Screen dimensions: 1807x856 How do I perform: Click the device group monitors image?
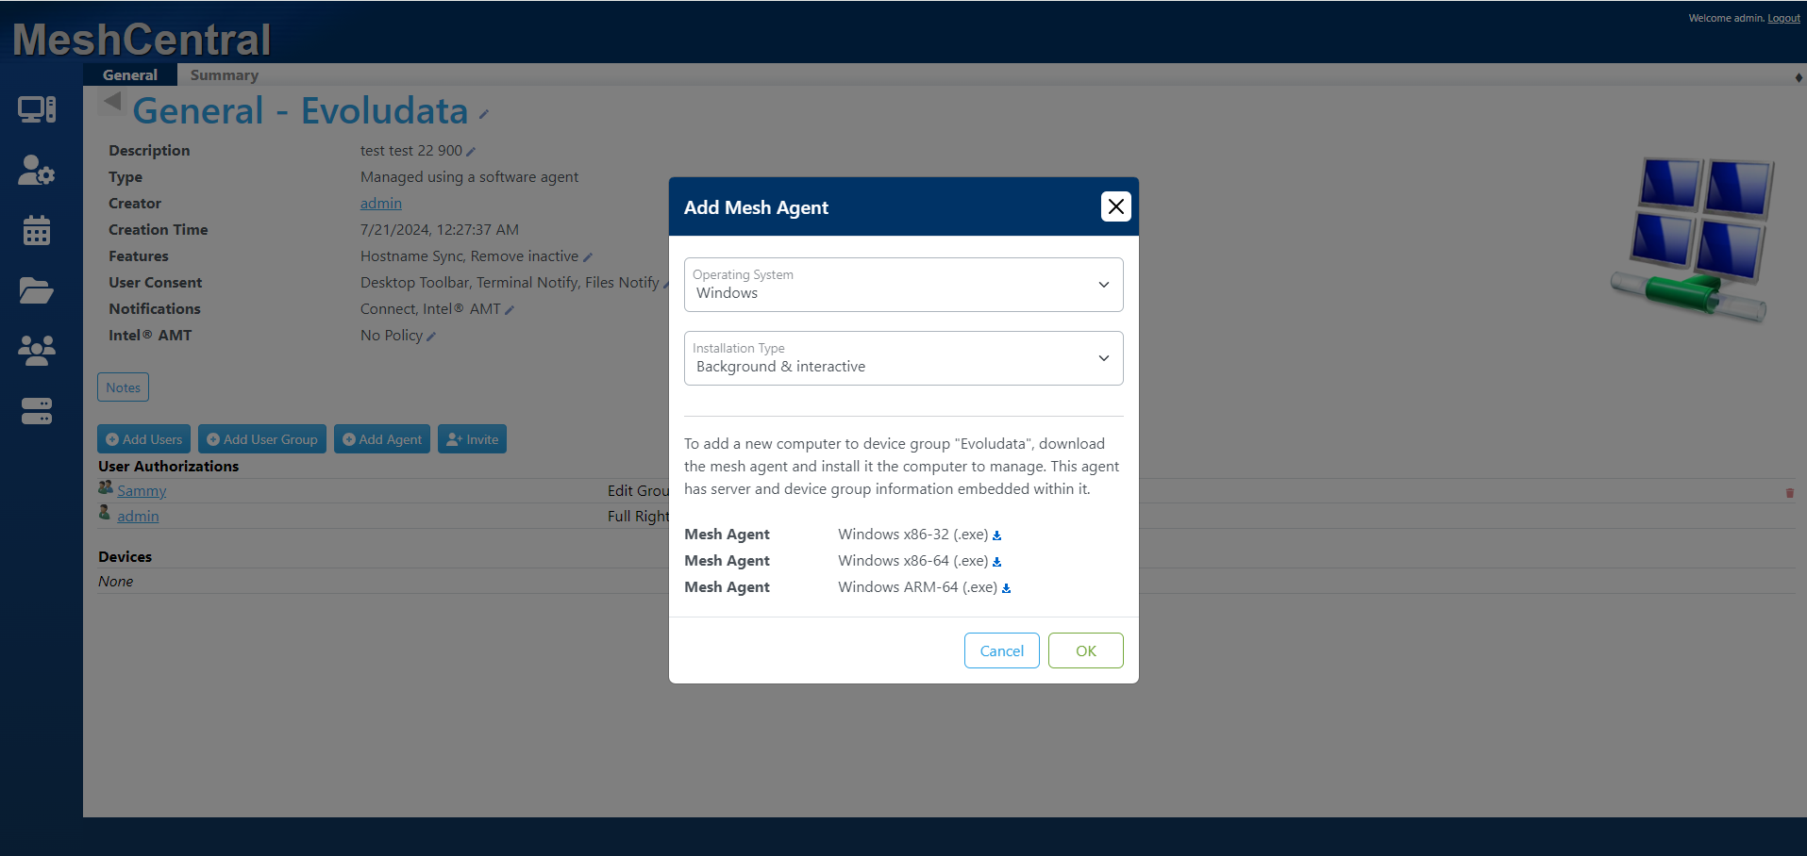coord(1692,239)
